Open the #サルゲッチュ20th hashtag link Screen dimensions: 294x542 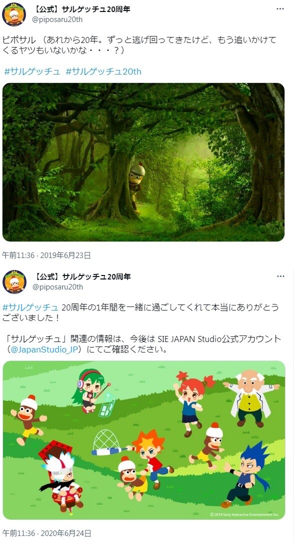[x=103, y=71]
